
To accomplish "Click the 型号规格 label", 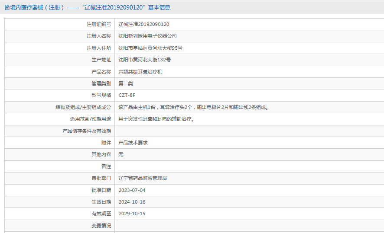I will click(x=101, y=95).
